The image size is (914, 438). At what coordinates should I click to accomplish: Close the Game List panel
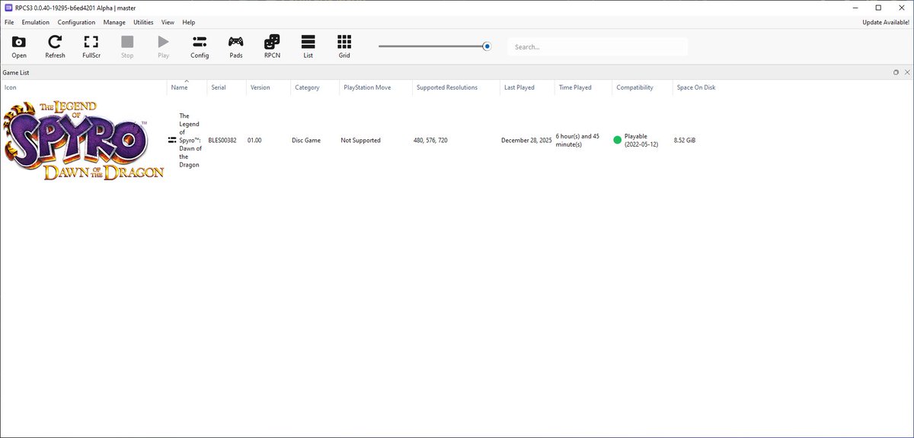[x=906, y=72]
